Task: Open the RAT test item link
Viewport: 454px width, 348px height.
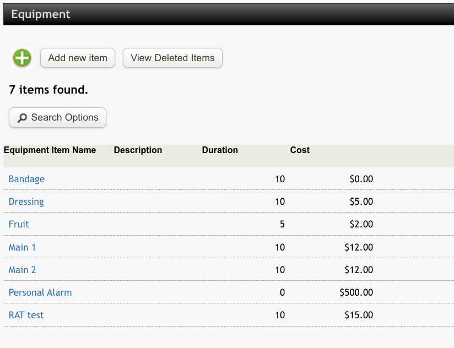Action: click(26, 315)
